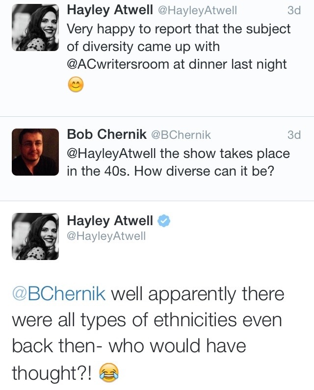Tap the @HayleyAtwell mention in Bob's tweet

click(x=111, y=154)
